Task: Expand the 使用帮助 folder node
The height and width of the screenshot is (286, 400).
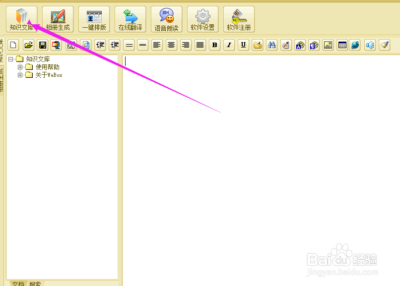Action: coord(20,67)
